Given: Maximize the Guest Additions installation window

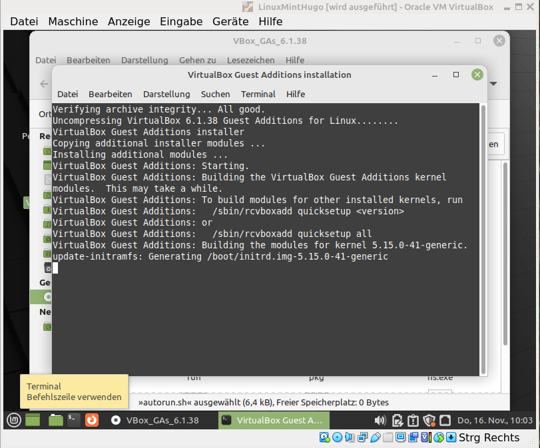Looking at the screenshot, I should pyautogui.click(x=456, y=75).
